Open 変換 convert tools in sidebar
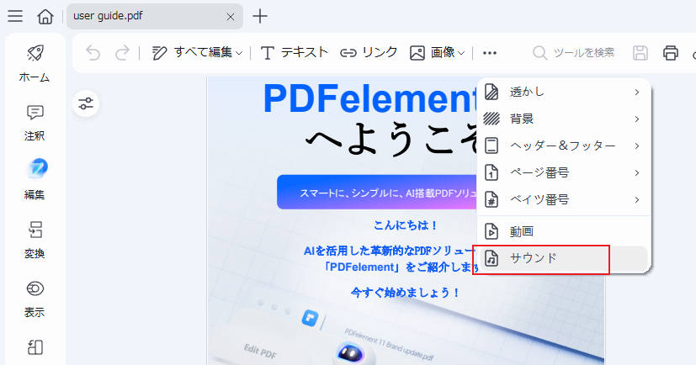 (35, 240)
